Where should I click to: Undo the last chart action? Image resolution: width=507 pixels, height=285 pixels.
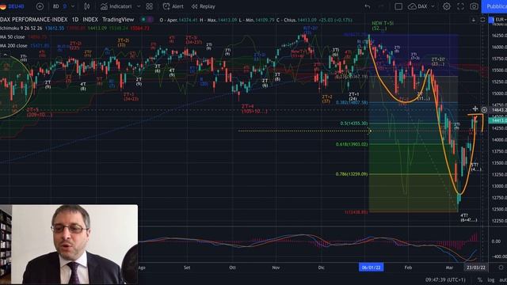(x=368, y=6)
